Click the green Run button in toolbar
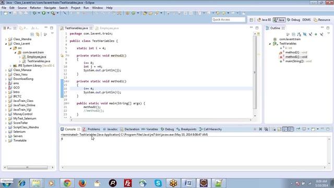The image size is (334, 188). tap(44, 13)
